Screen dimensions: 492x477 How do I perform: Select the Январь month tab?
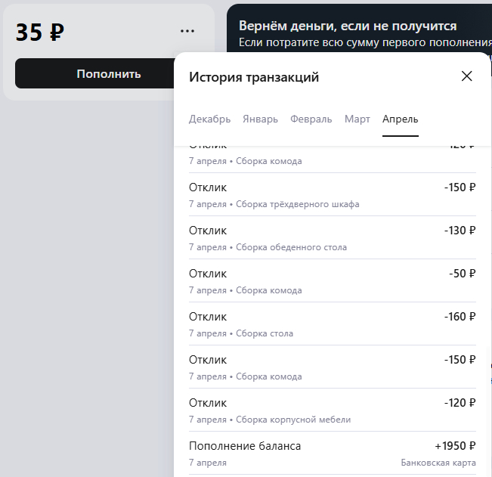[x=260, y=119]
